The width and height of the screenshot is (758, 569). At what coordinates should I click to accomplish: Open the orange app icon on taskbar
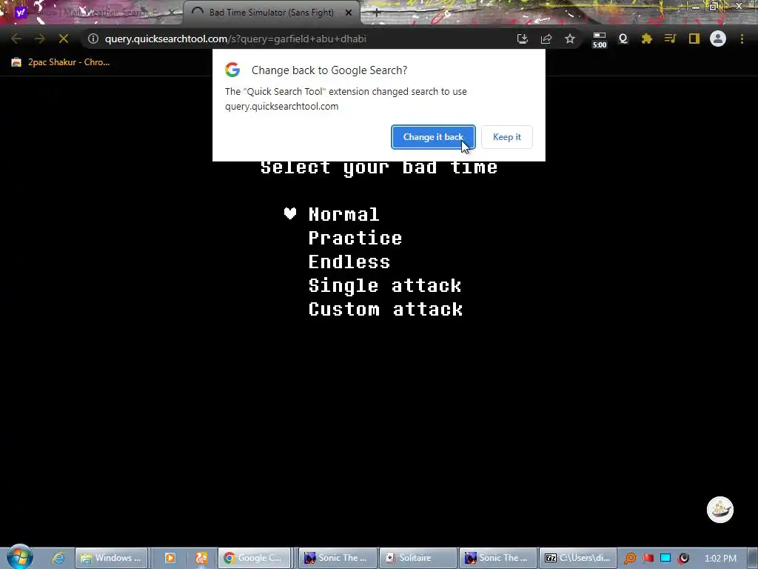[201, 558]
